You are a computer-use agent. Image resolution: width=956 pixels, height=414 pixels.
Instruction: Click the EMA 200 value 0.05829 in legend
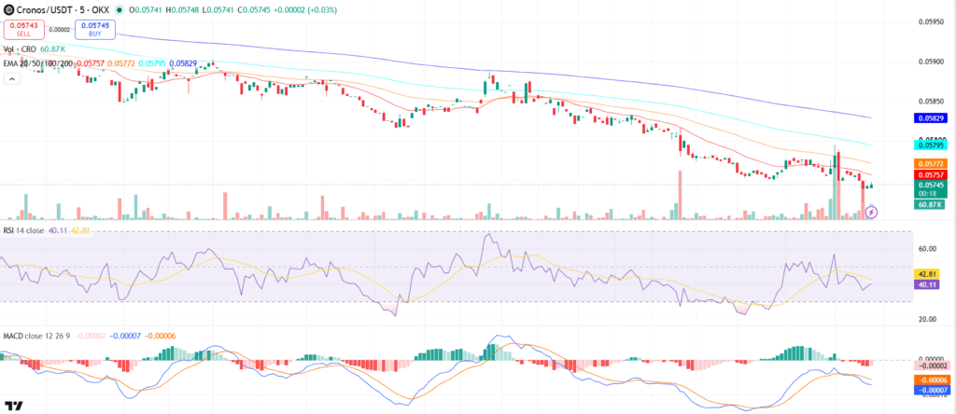coord(183,63)
